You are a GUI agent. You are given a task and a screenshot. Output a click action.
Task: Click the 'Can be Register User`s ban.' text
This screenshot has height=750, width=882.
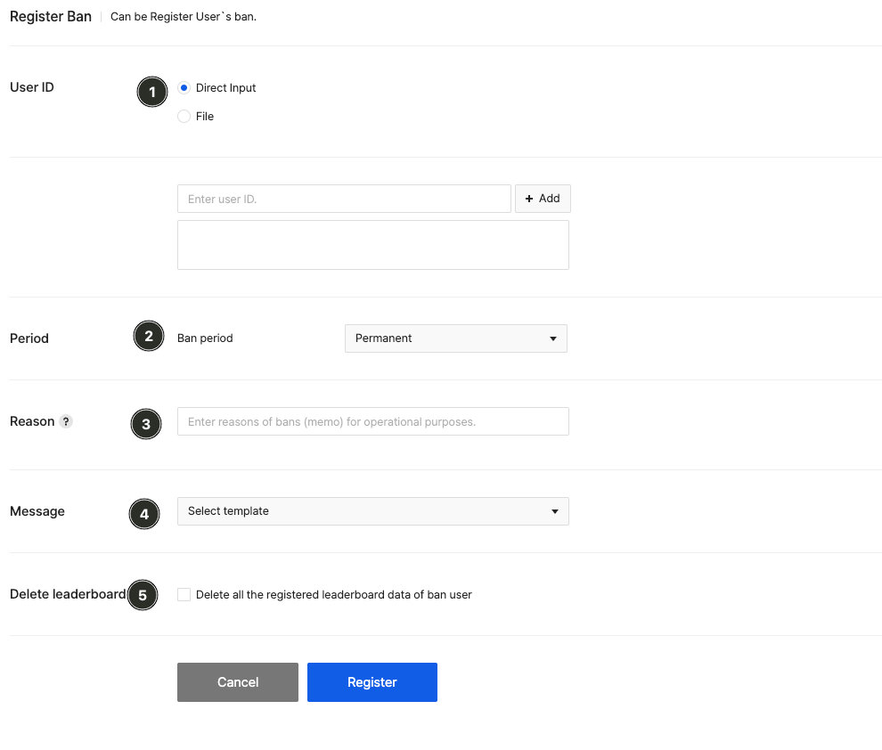pos(184,17)
